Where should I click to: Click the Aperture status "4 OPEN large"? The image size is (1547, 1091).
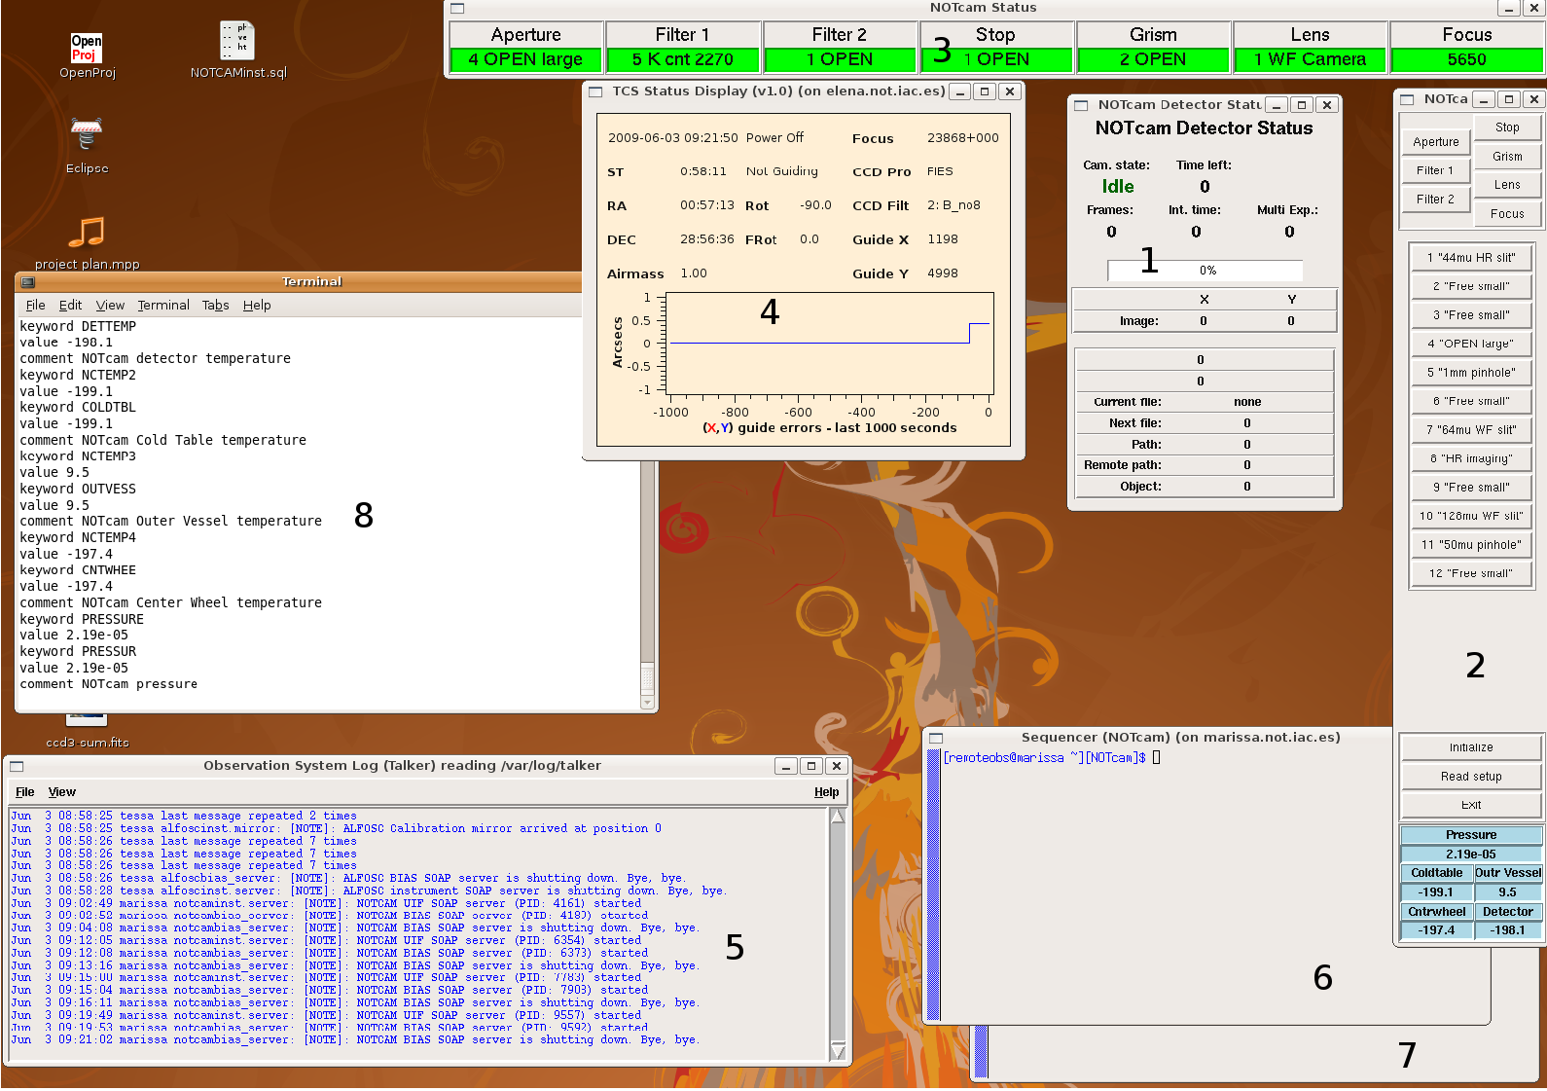525,59
